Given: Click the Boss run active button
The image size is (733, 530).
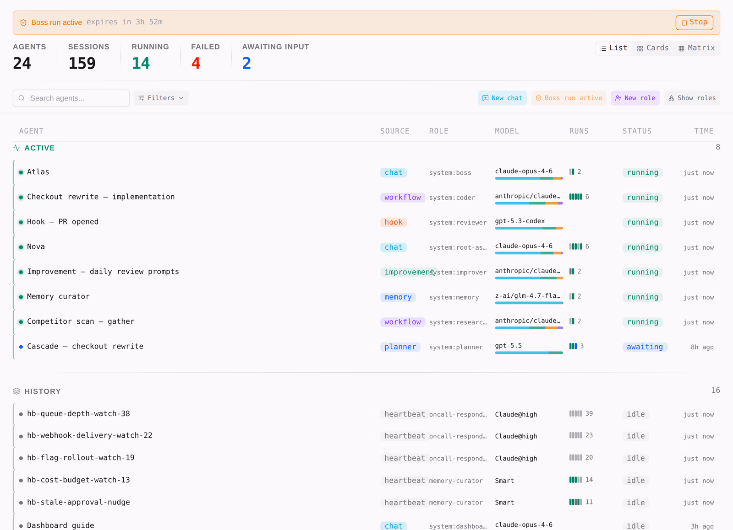Looking at the screenshot, I should pos(569,98).
